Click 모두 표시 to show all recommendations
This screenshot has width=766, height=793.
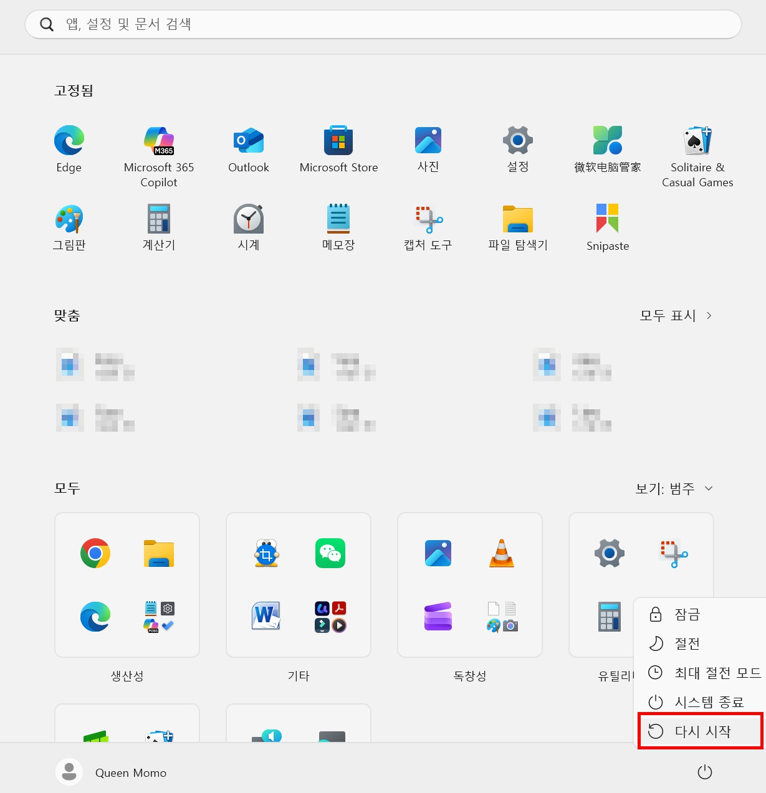tap(676, 316)
